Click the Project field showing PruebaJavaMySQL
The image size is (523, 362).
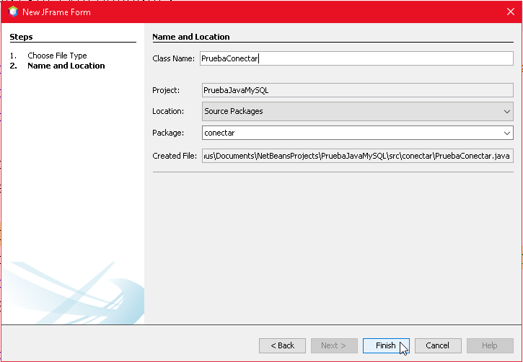tap(358, 90)
